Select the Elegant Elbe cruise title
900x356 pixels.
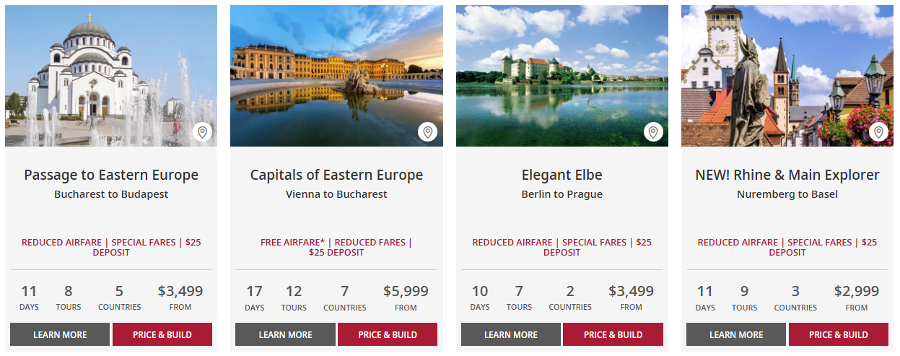coord(562,175)
